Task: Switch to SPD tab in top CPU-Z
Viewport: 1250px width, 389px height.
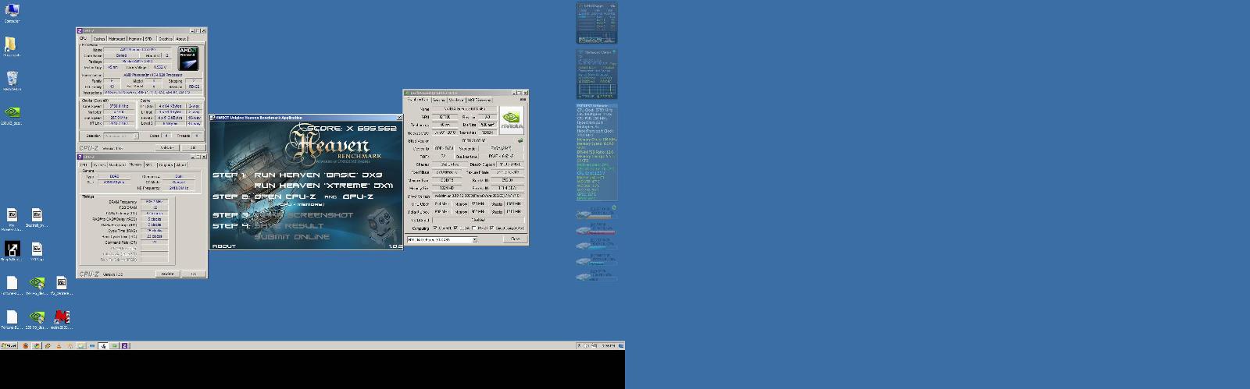Action: click(148, 38)
